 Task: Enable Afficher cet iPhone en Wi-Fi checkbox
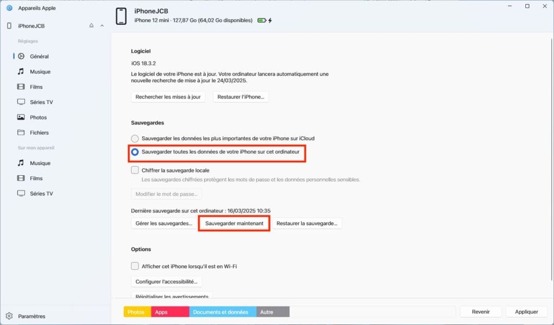click(x=135, y=266)
